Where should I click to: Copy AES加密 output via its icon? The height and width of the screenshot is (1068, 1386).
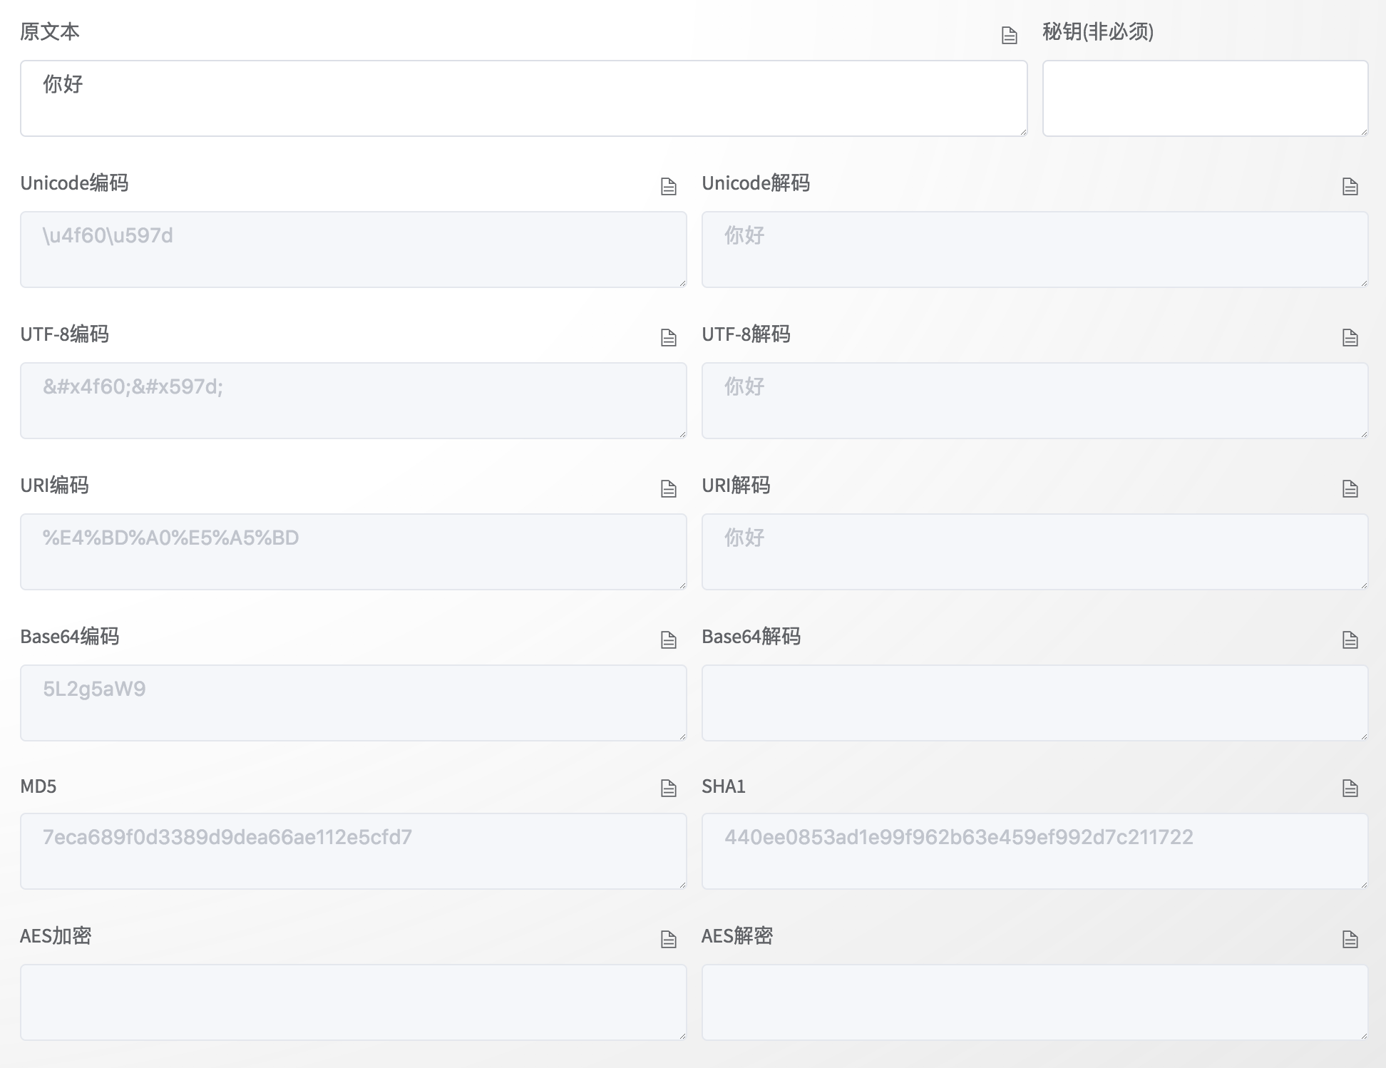tap(668, 940)
